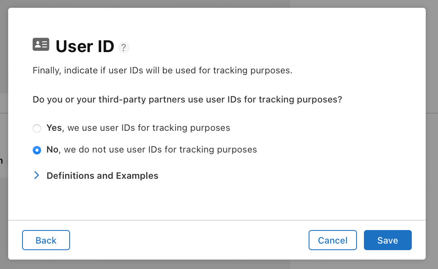The width and height of the screenshot is (438, 269).
Task: Click the ID card icon beside User ID
Action: (x=41, y=44)
